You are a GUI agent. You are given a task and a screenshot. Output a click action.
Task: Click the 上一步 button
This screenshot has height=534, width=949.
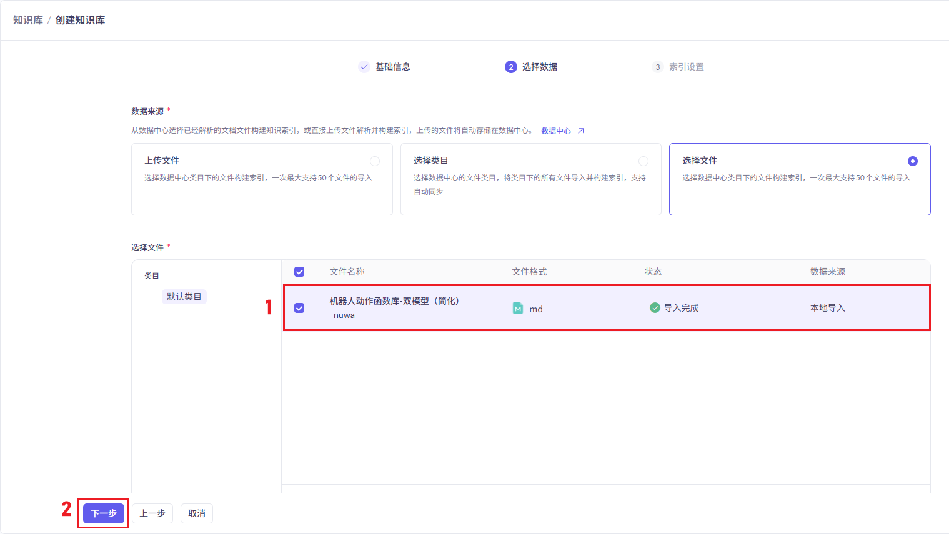tap(152, 513)
